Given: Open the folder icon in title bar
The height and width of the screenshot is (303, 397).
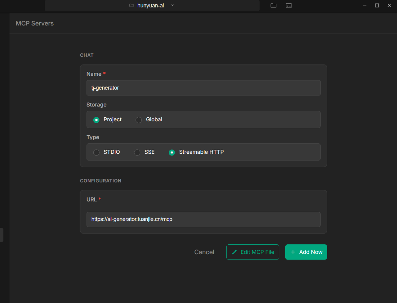Looking at the screenshot, I should tap(273, 6).
